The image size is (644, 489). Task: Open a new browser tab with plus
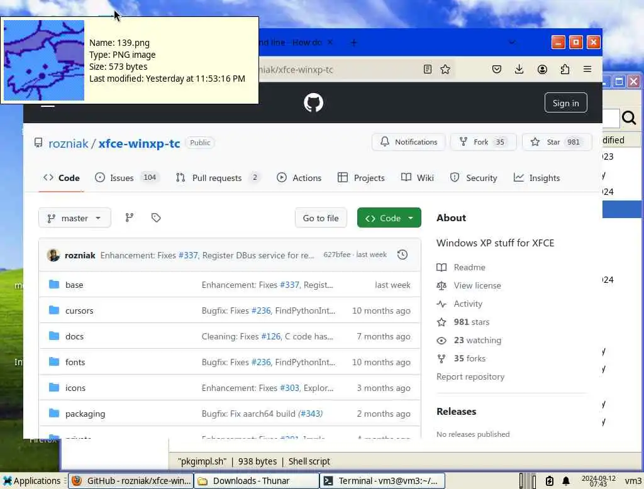tap(353, 42)
